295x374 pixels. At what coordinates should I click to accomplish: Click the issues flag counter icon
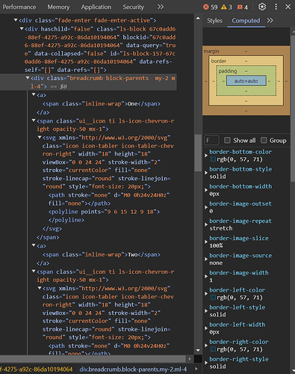[x=240, y=7]
